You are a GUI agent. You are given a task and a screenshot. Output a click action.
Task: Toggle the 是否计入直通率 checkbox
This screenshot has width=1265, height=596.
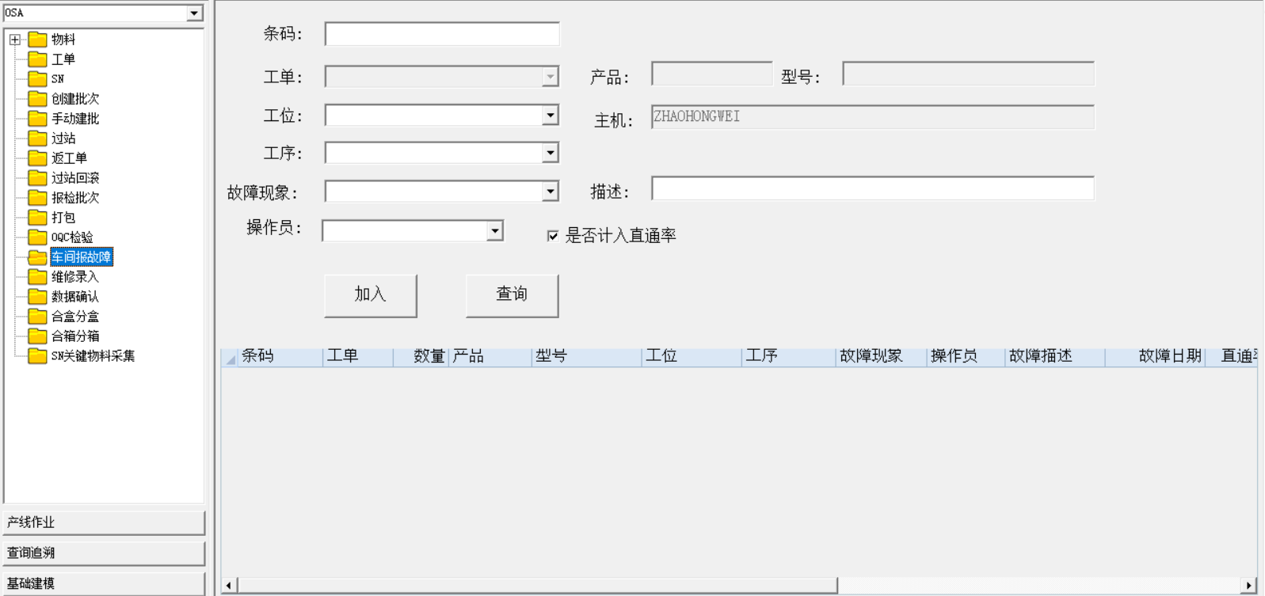pyautogui.click(x=553, y=236)
